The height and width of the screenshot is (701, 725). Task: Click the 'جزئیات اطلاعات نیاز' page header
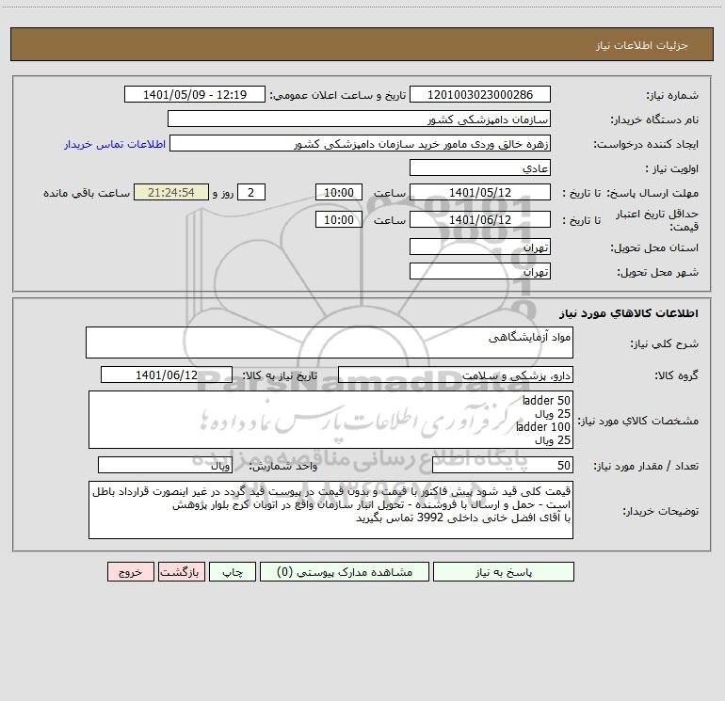(642, 45)
